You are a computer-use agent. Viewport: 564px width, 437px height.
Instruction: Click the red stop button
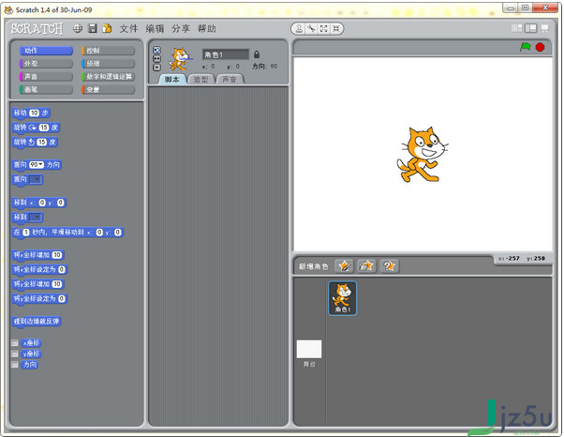(540, 47)
